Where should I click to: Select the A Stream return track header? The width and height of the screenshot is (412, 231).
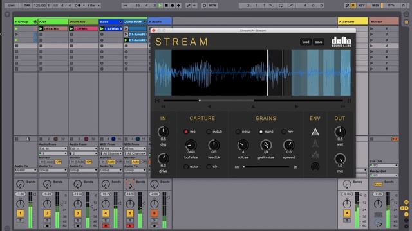[353, 22]
